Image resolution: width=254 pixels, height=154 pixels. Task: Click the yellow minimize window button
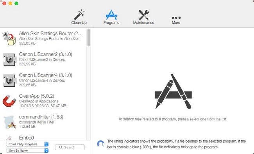point(10,4)
